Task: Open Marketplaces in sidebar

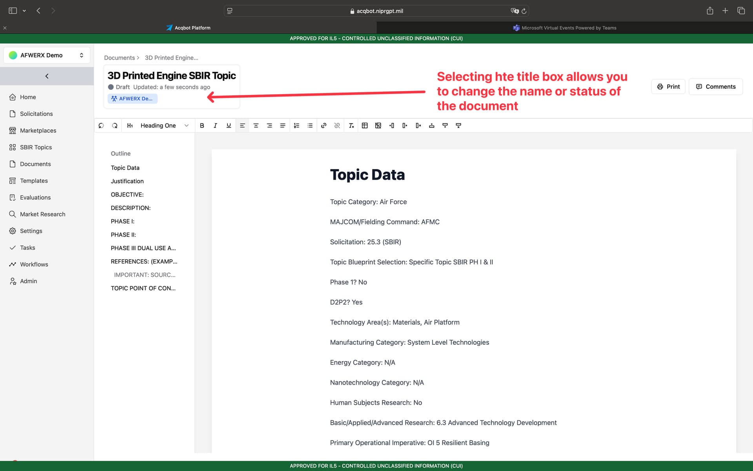Action: point(38,131)
